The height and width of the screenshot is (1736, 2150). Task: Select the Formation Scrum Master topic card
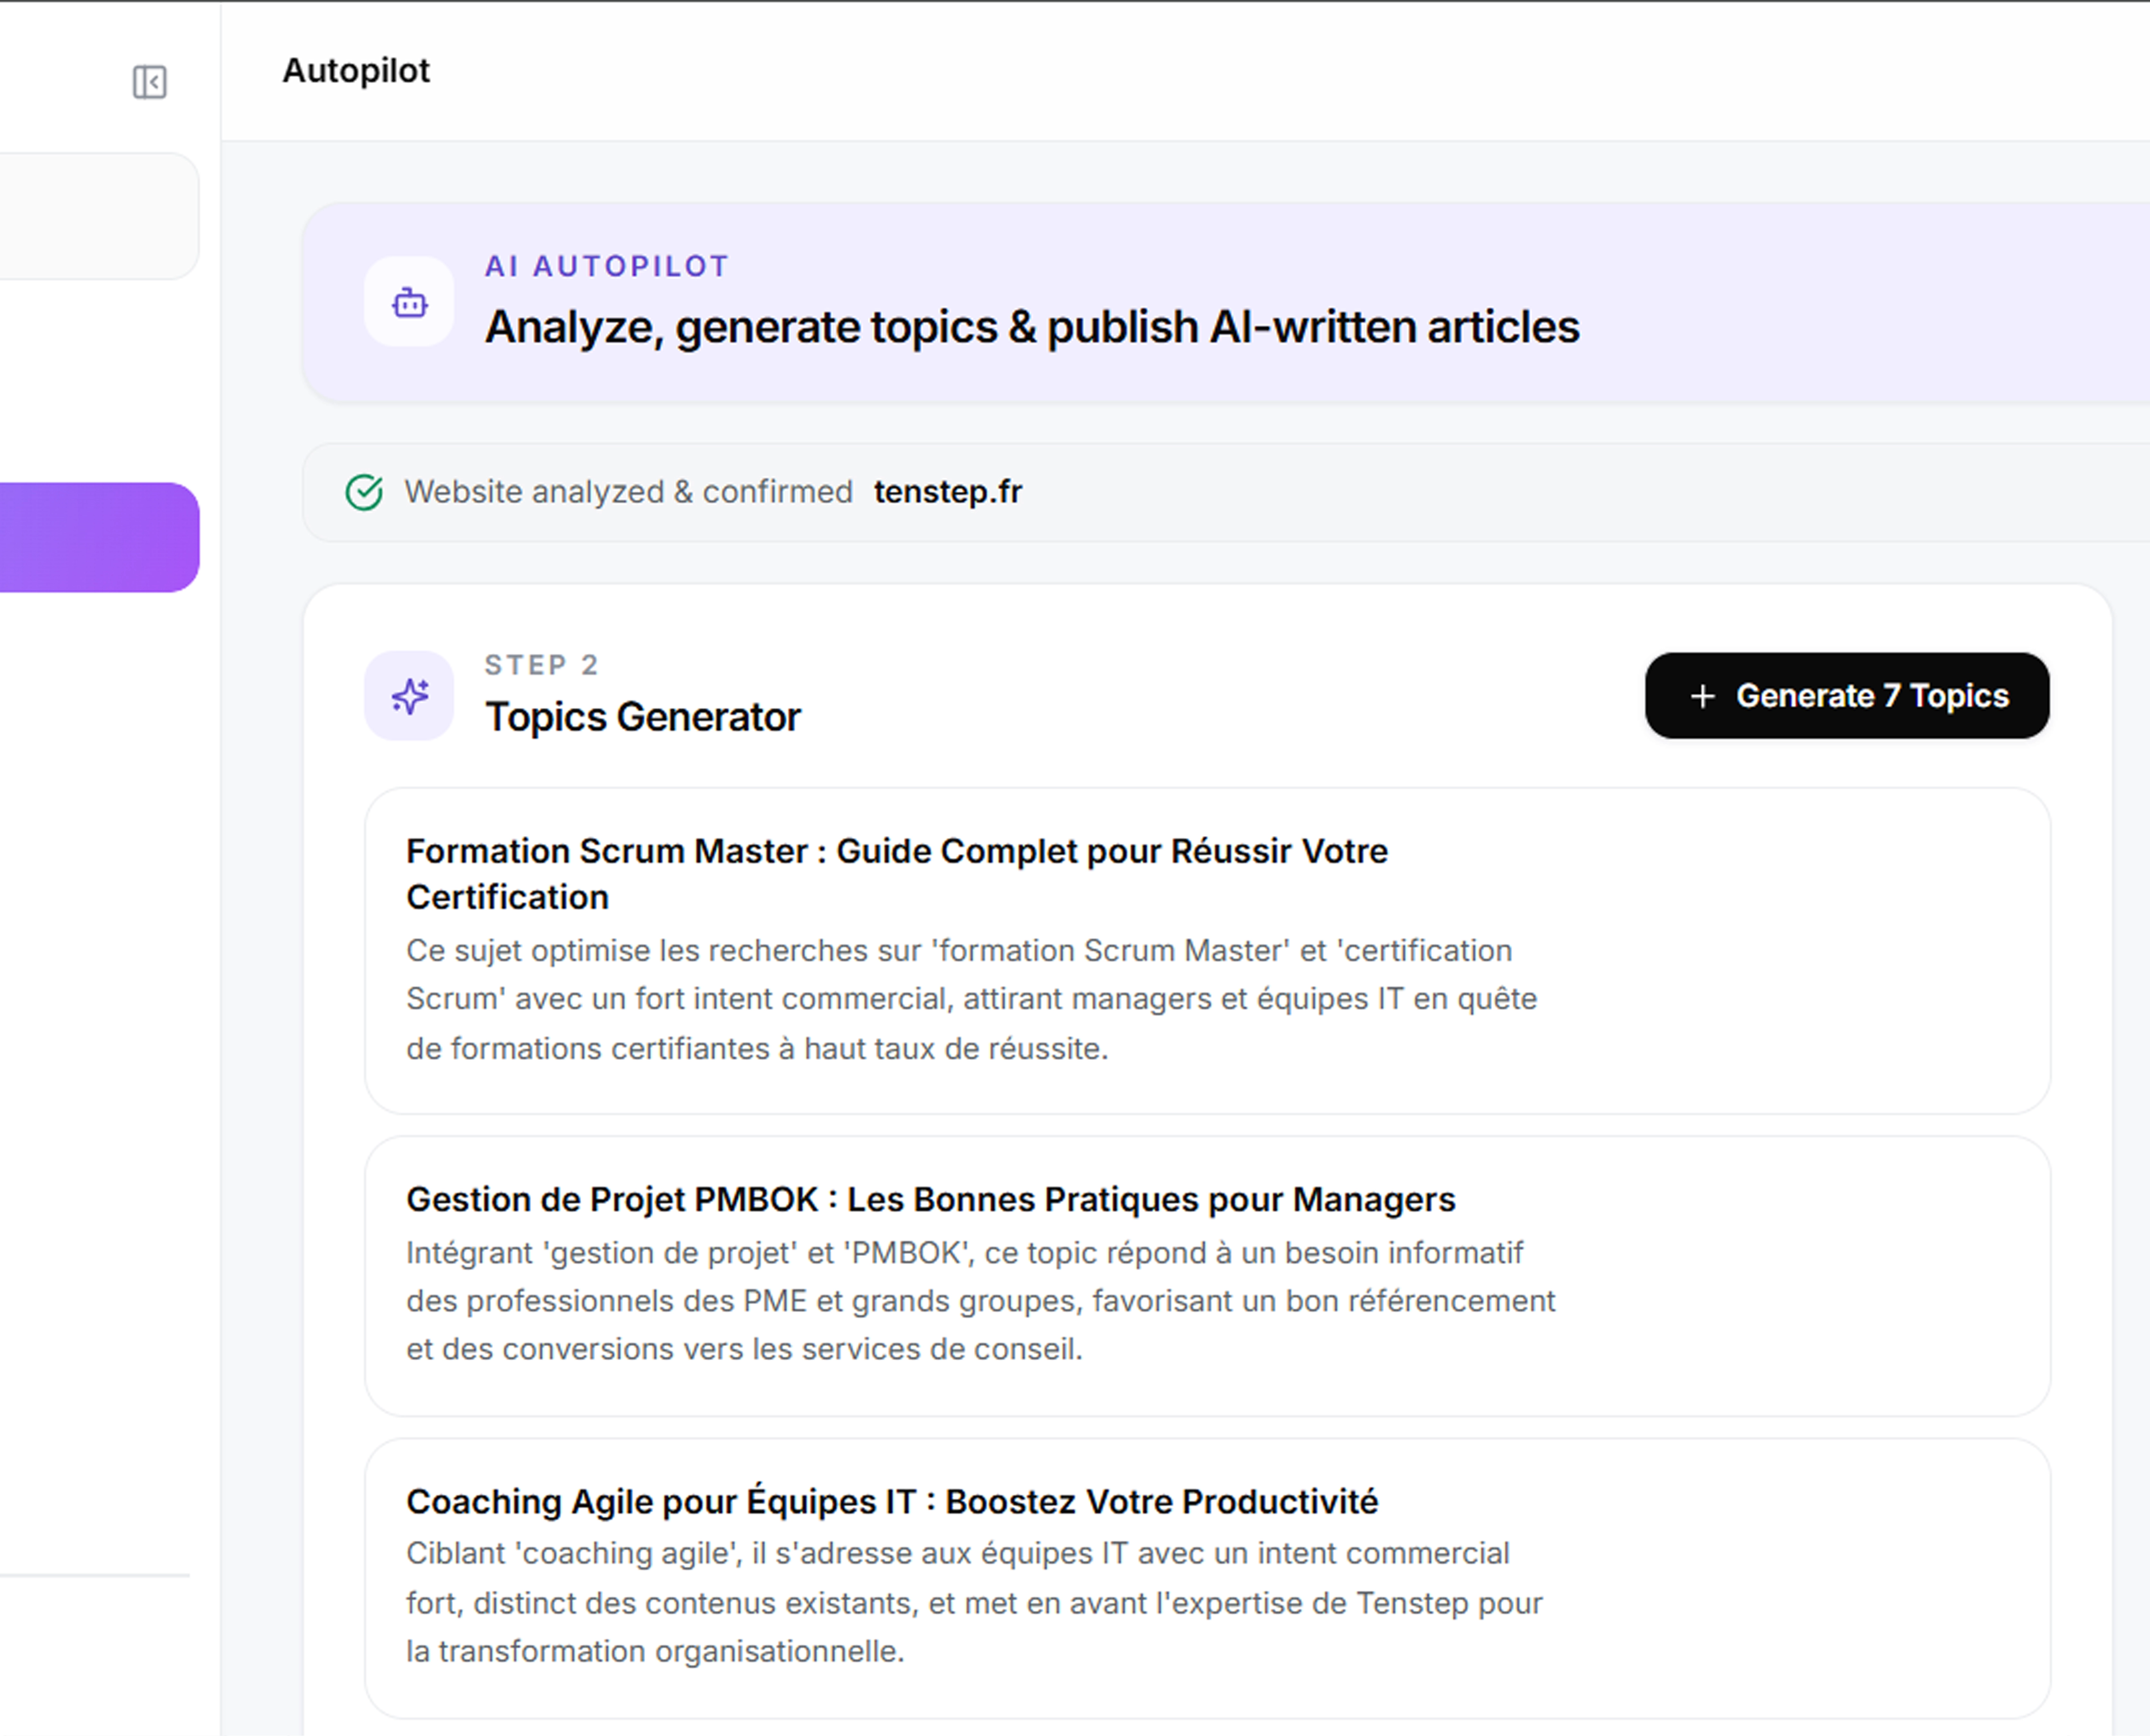pos(1207,951)
